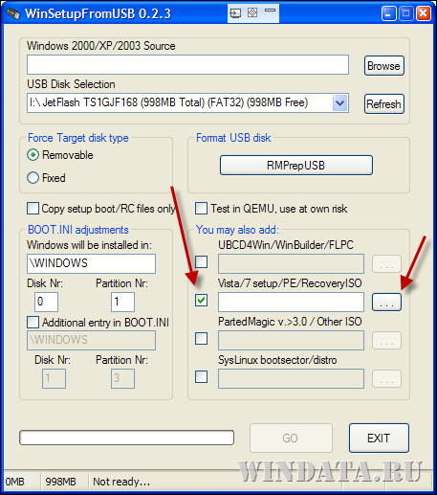Tick the PartedMagic / Other ISO checkbox
Image resolution: width=437 pixels, height=495 pixels.
tap(202, 339)
